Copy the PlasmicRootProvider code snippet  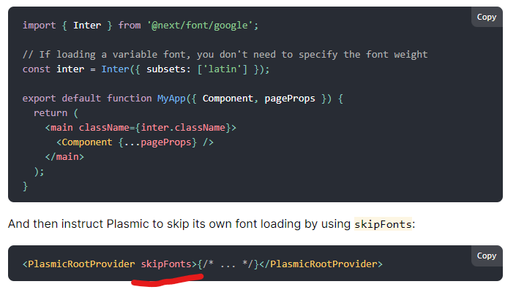click(x=486, y=256)
